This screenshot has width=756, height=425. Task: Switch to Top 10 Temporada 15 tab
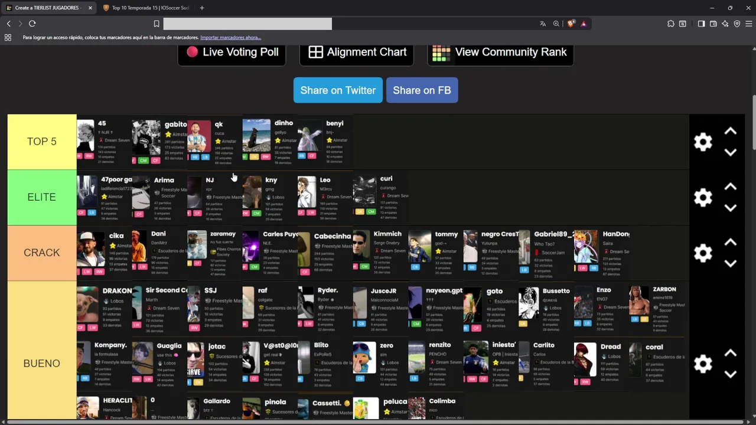(145, 8)
